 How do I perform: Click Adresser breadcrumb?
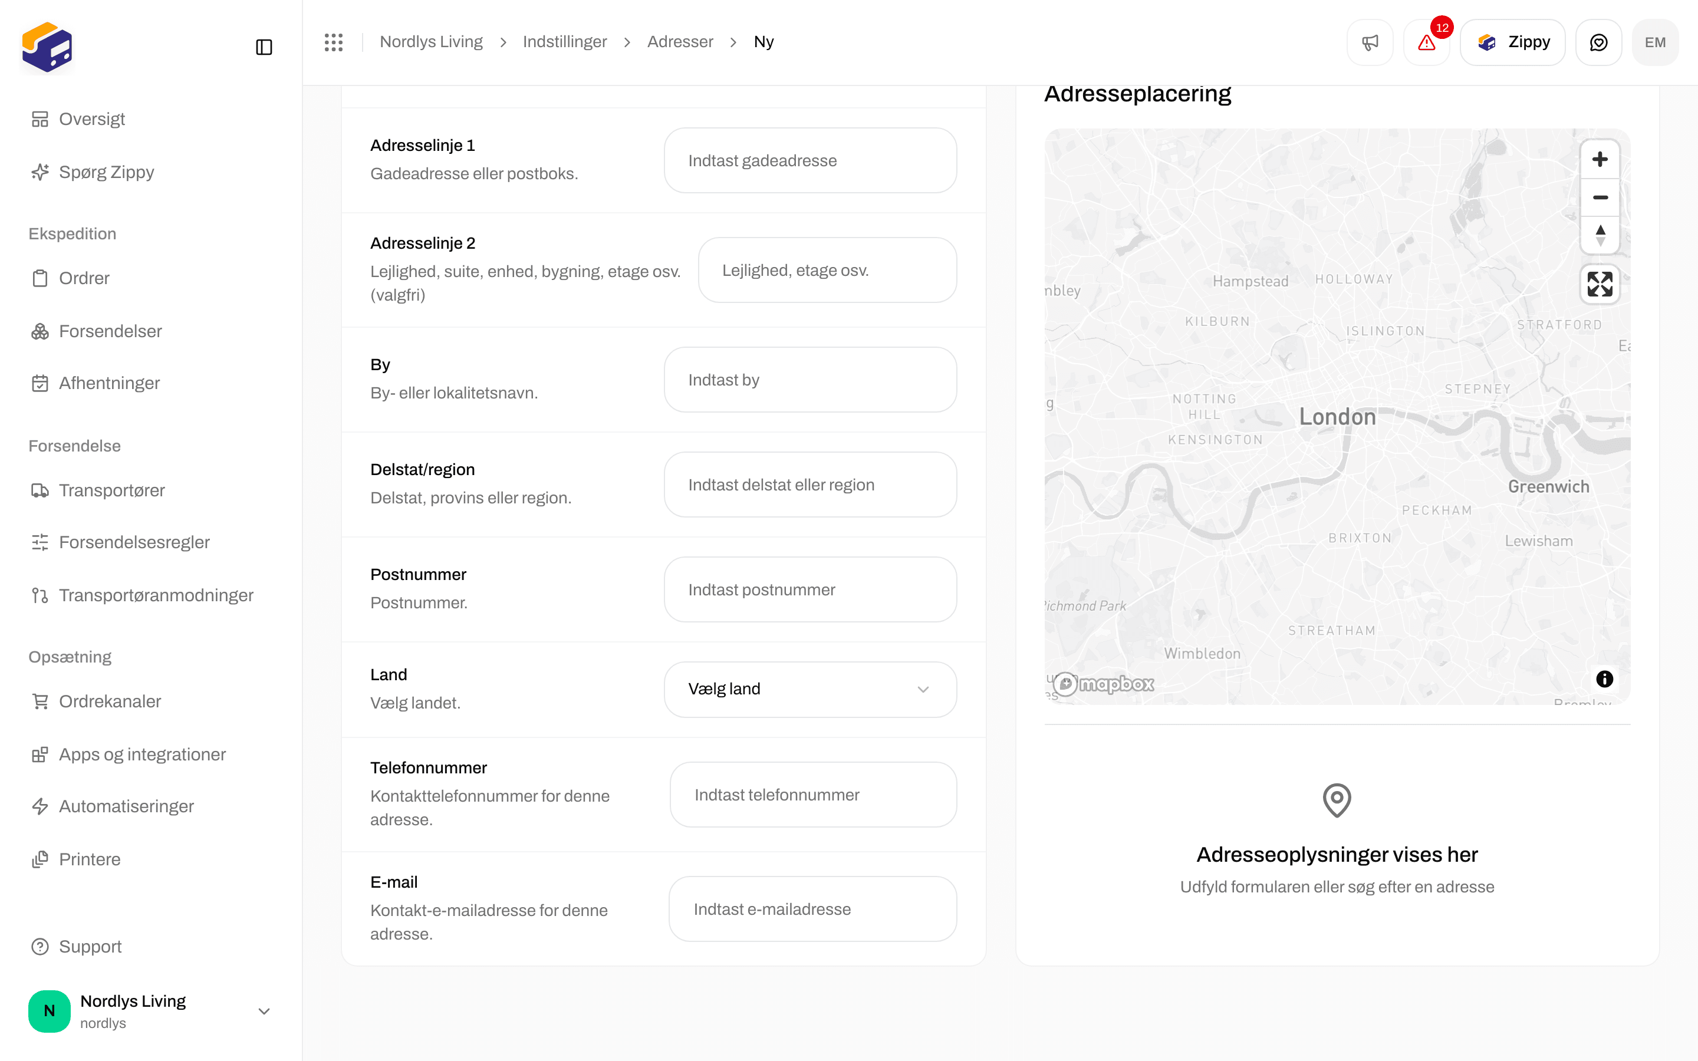click(x=680, y=42)
